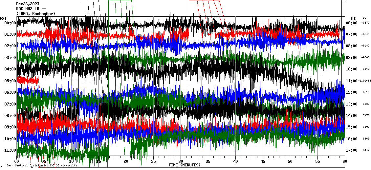The image size is (371, 170).
Task: Click the EST axis header
Action: coord(3,18)
